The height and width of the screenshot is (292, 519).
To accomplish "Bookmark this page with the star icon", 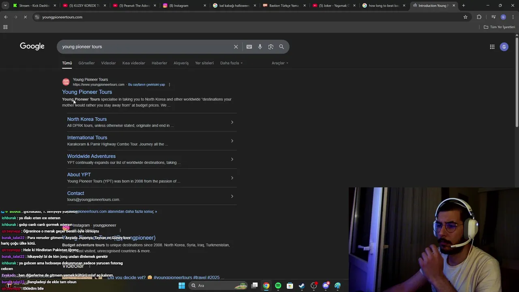I will point(465,17).
